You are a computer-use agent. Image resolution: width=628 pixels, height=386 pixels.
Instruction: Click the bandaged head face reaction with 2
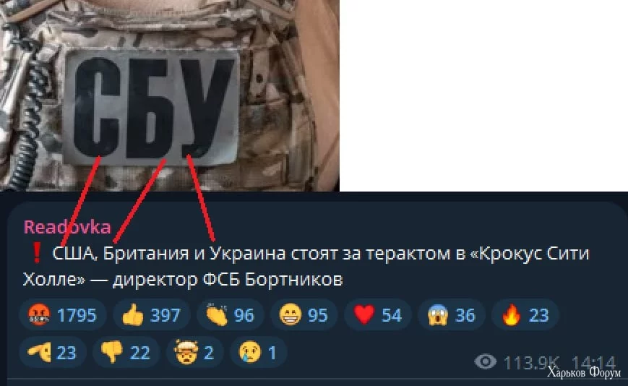[194, 352]
